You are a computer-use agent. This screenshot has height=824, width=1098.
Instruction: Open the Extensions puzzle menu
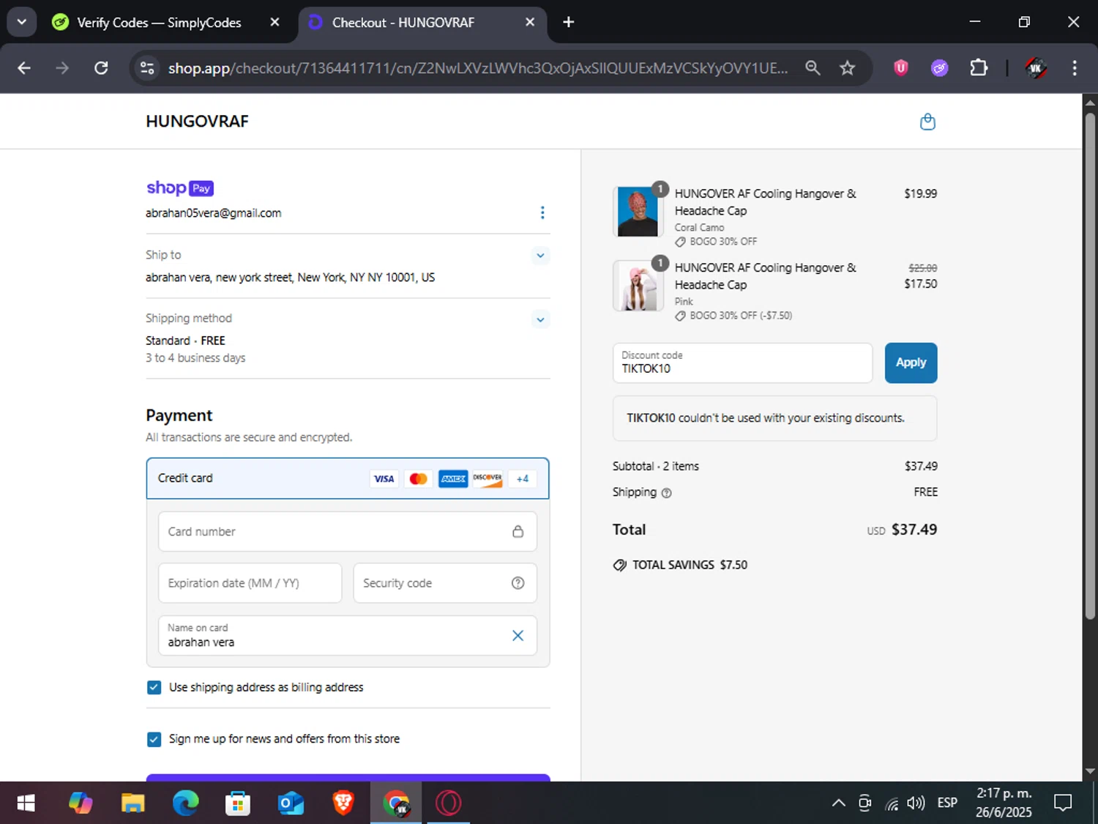coord(979,68)
